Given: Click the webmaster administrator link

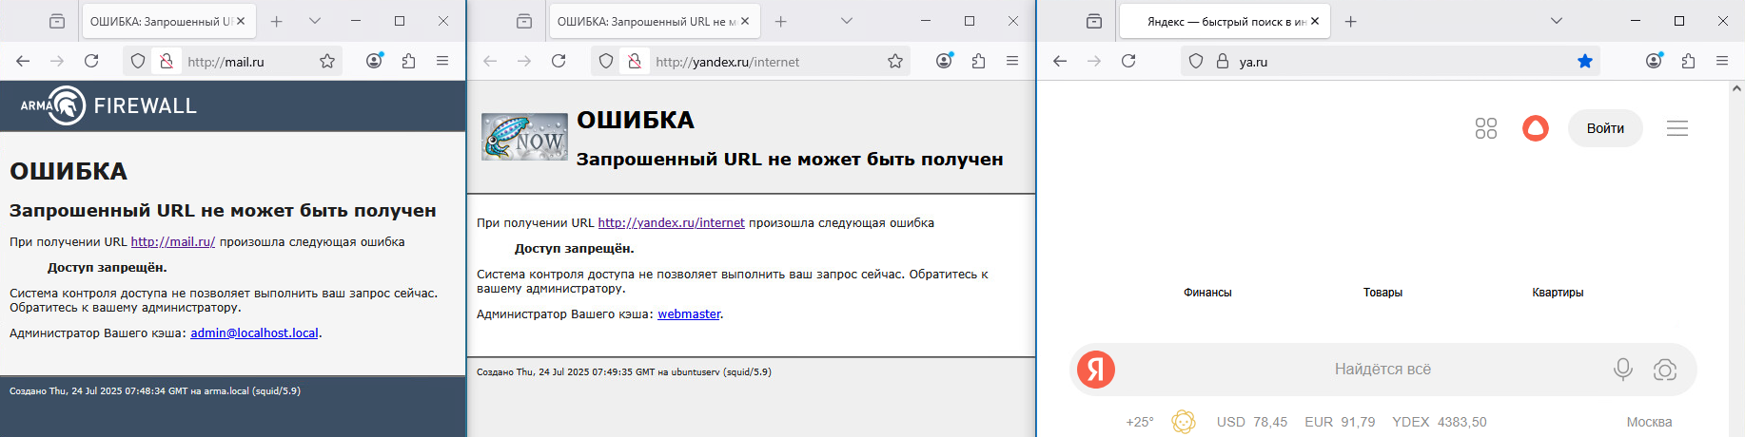Looking at the screenshot, I should pos(689,314).
